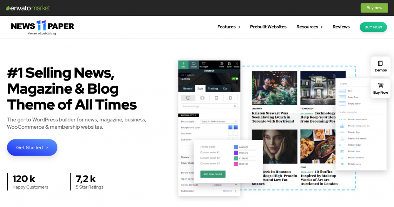394x207 pixels.
Task: Click the first Text color swatch
Action: tap(230, 134)
